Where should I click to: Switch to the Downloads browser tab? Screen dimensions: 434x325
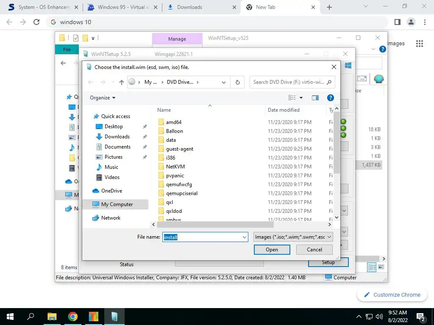(x=201, y=7)
